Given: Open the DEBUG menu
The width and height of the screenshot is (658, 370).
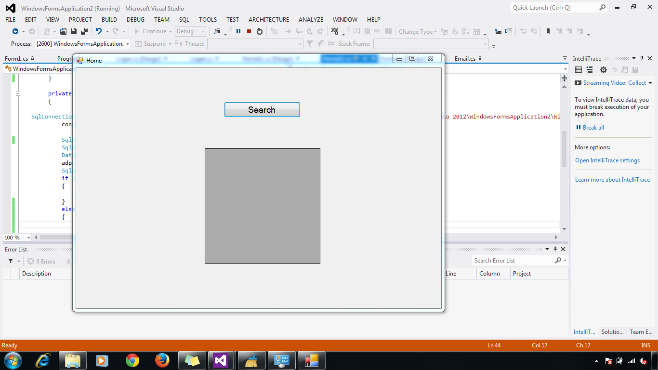Looking at the screenshot, I should point(135,19).
